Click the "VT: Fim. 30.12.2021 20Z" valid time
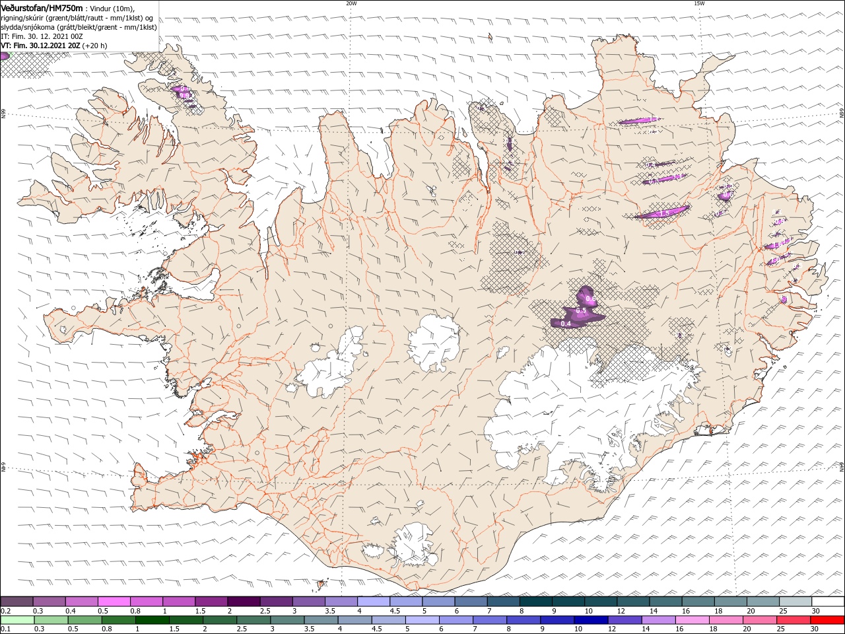The image size is (845, 634). click(x=40, y=46)
